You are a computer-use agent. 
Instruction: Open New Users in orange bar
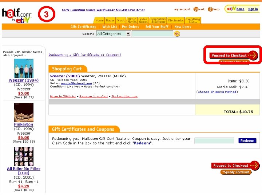pyautogui.click(x=183, y=27)
